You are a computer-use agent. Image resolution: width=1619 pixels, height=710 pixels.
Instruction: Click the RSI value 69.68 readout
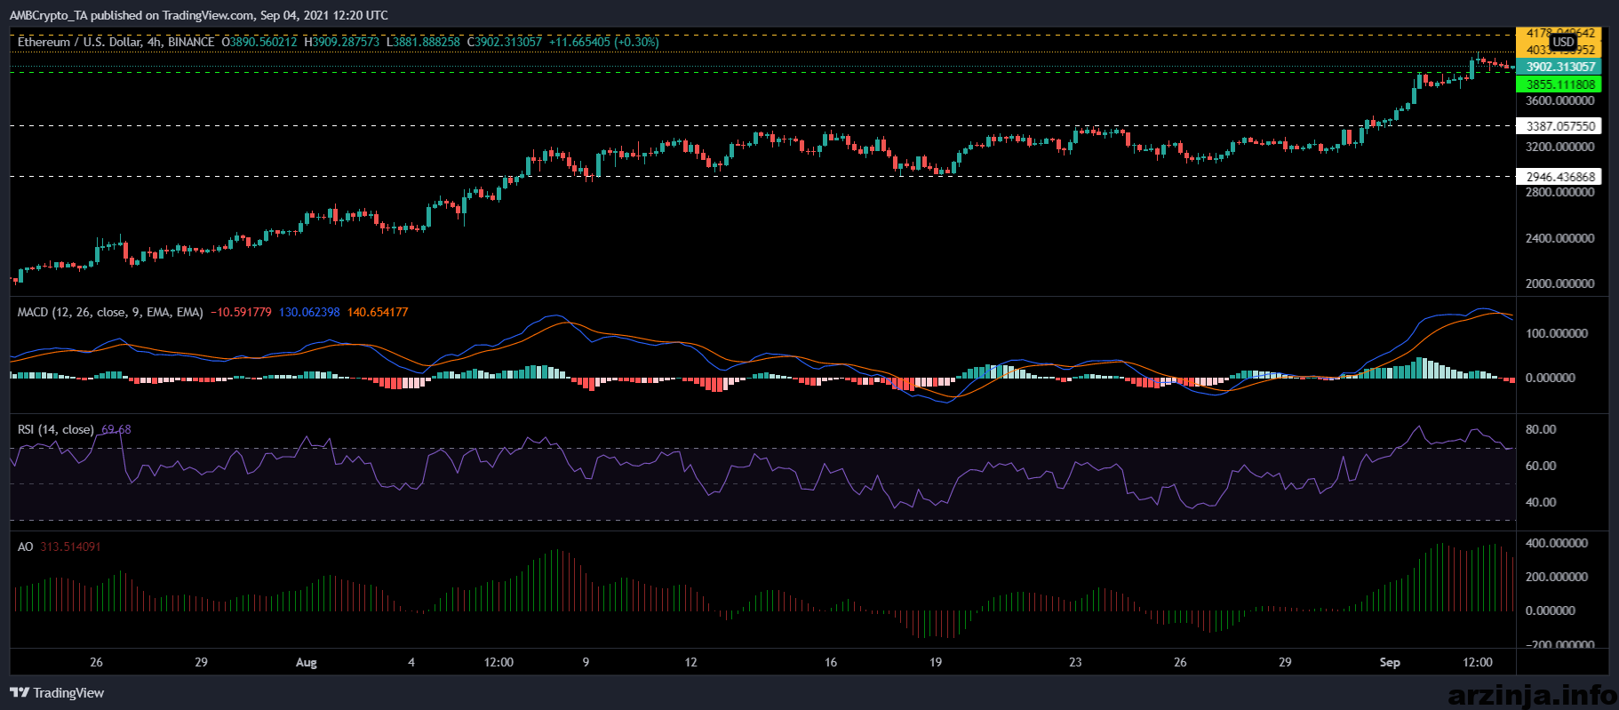(x=116, y=429)
